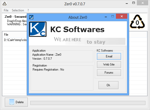This screenshot has height=110, width=150.
Task: Close the About Zer0 dialog
Action: (121, 16)
